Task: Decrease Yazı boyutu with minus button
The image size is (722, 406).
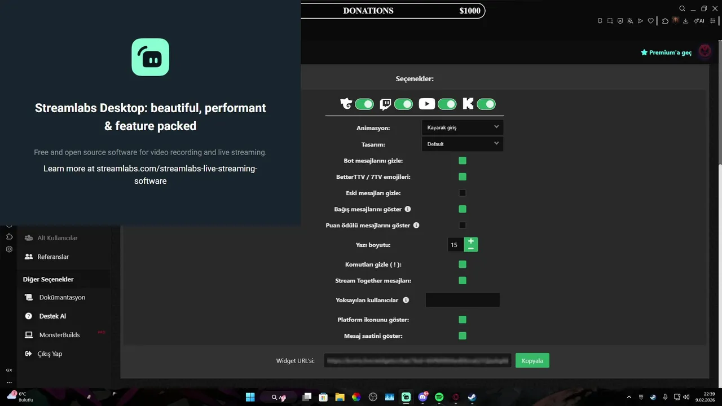Action: [x=471, y=249]
